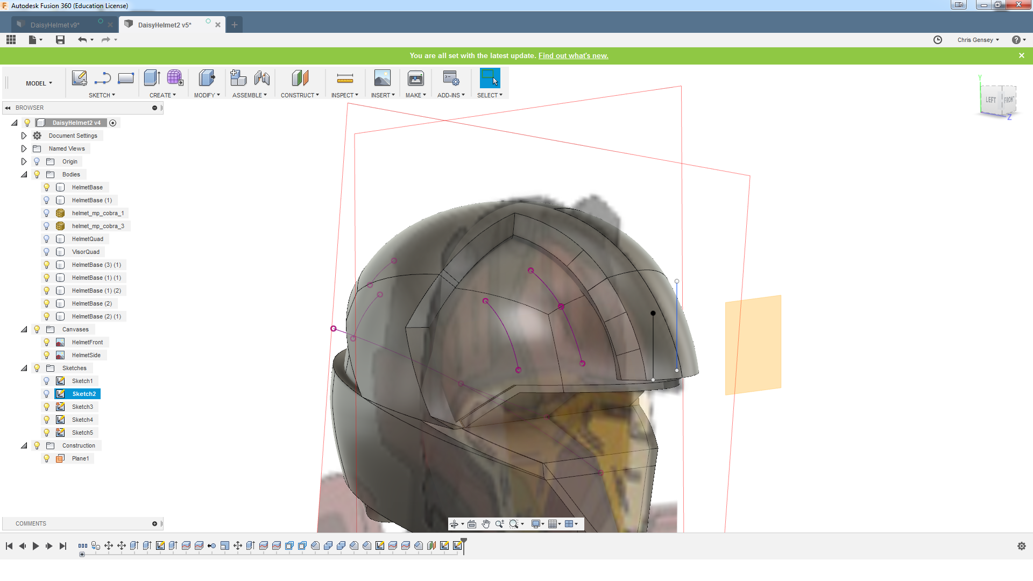Viewport: 1033px width, 581px height.
Task: Hide the HelmetQuad body lightbulb
Action: click(47, 239)
